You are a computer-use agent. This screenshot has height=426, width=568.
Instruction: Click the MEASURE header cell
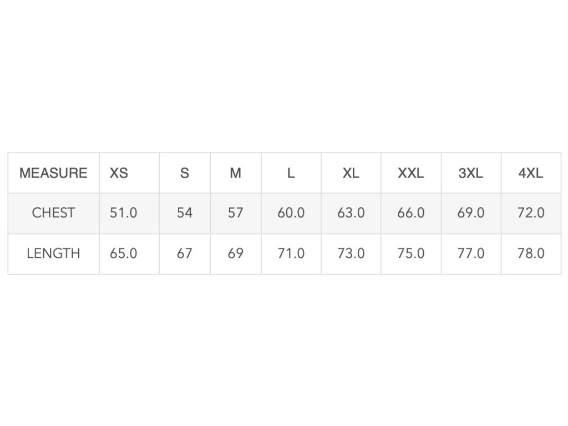[x=53, y=173]
